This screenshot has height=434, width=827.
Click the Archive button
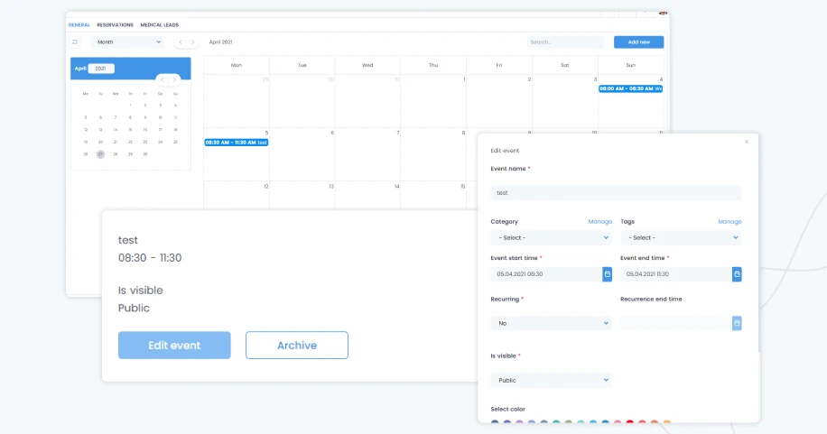[x=296, y=346]
